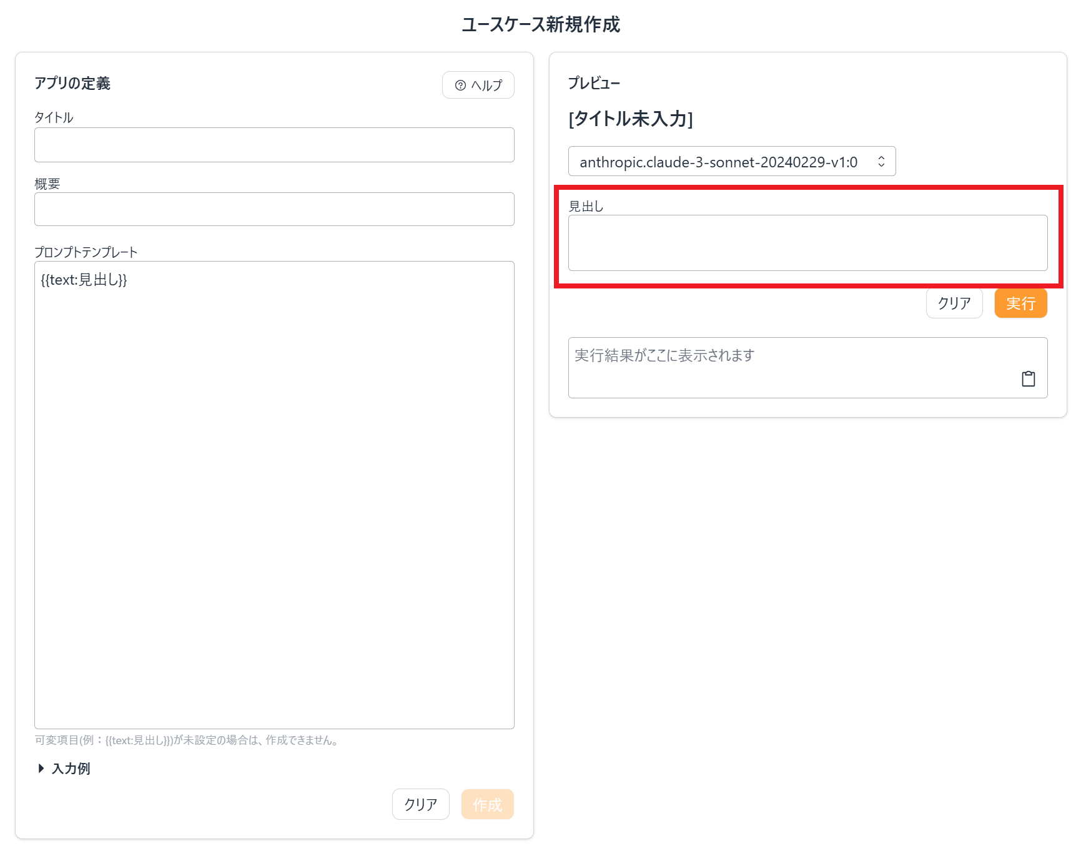Click the question mark icon beside ヘルプ

460,85
